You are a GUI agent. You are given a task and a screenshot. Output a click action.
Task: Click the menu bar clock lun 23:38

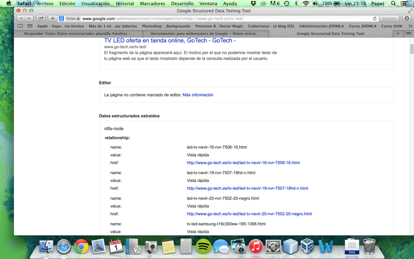click(x=355, y=3)
